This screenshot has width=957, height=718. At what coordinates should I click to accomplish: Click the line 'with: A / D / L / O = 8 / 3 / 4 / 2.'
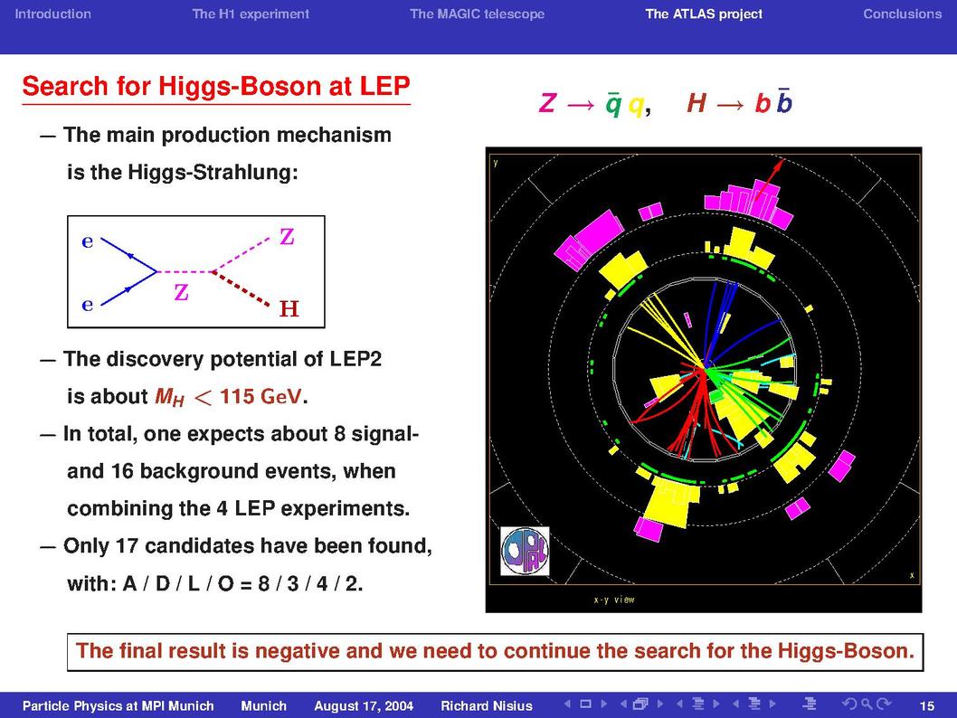(x=215, y=584)
